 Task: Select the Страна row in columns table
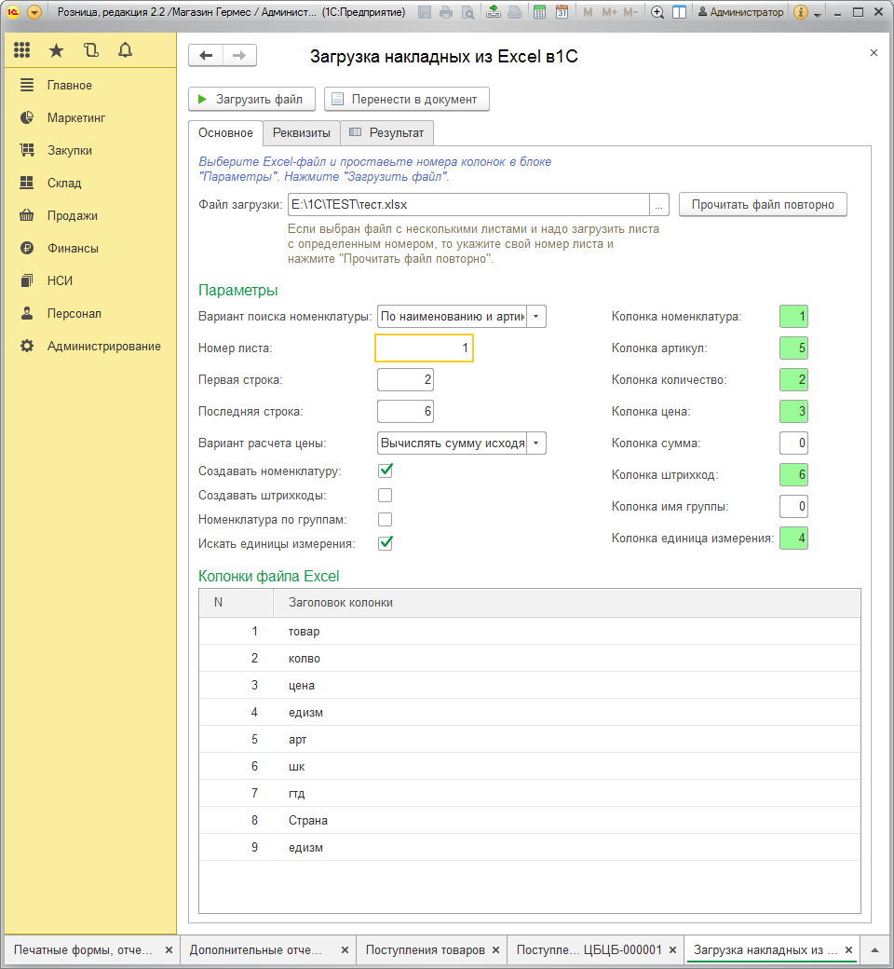(530, 820)
